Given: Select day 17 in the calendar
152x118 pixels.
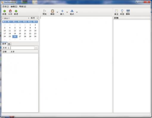Looking at the screenshot, I should (x=4, y=34).
